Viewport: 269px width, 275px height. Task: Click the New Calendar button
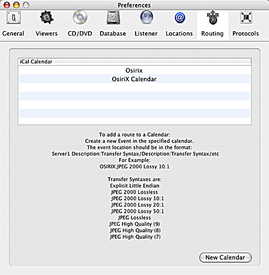(x=225, y=258)
